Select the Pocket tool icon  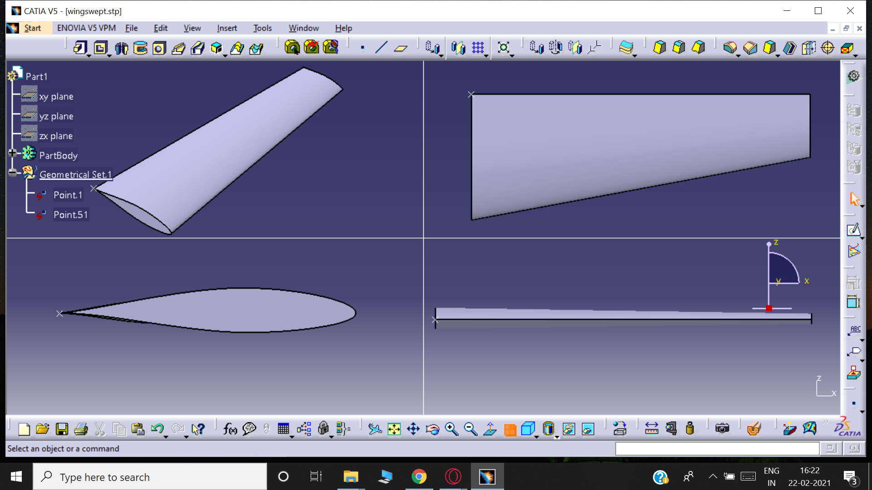click(100, 48)
